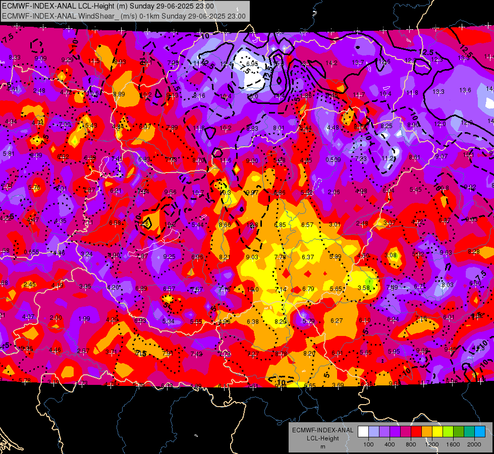Screen dimensions: 494x454
Task: Click the WindShear 0-1km title line
Action: (x=124, y=16)
